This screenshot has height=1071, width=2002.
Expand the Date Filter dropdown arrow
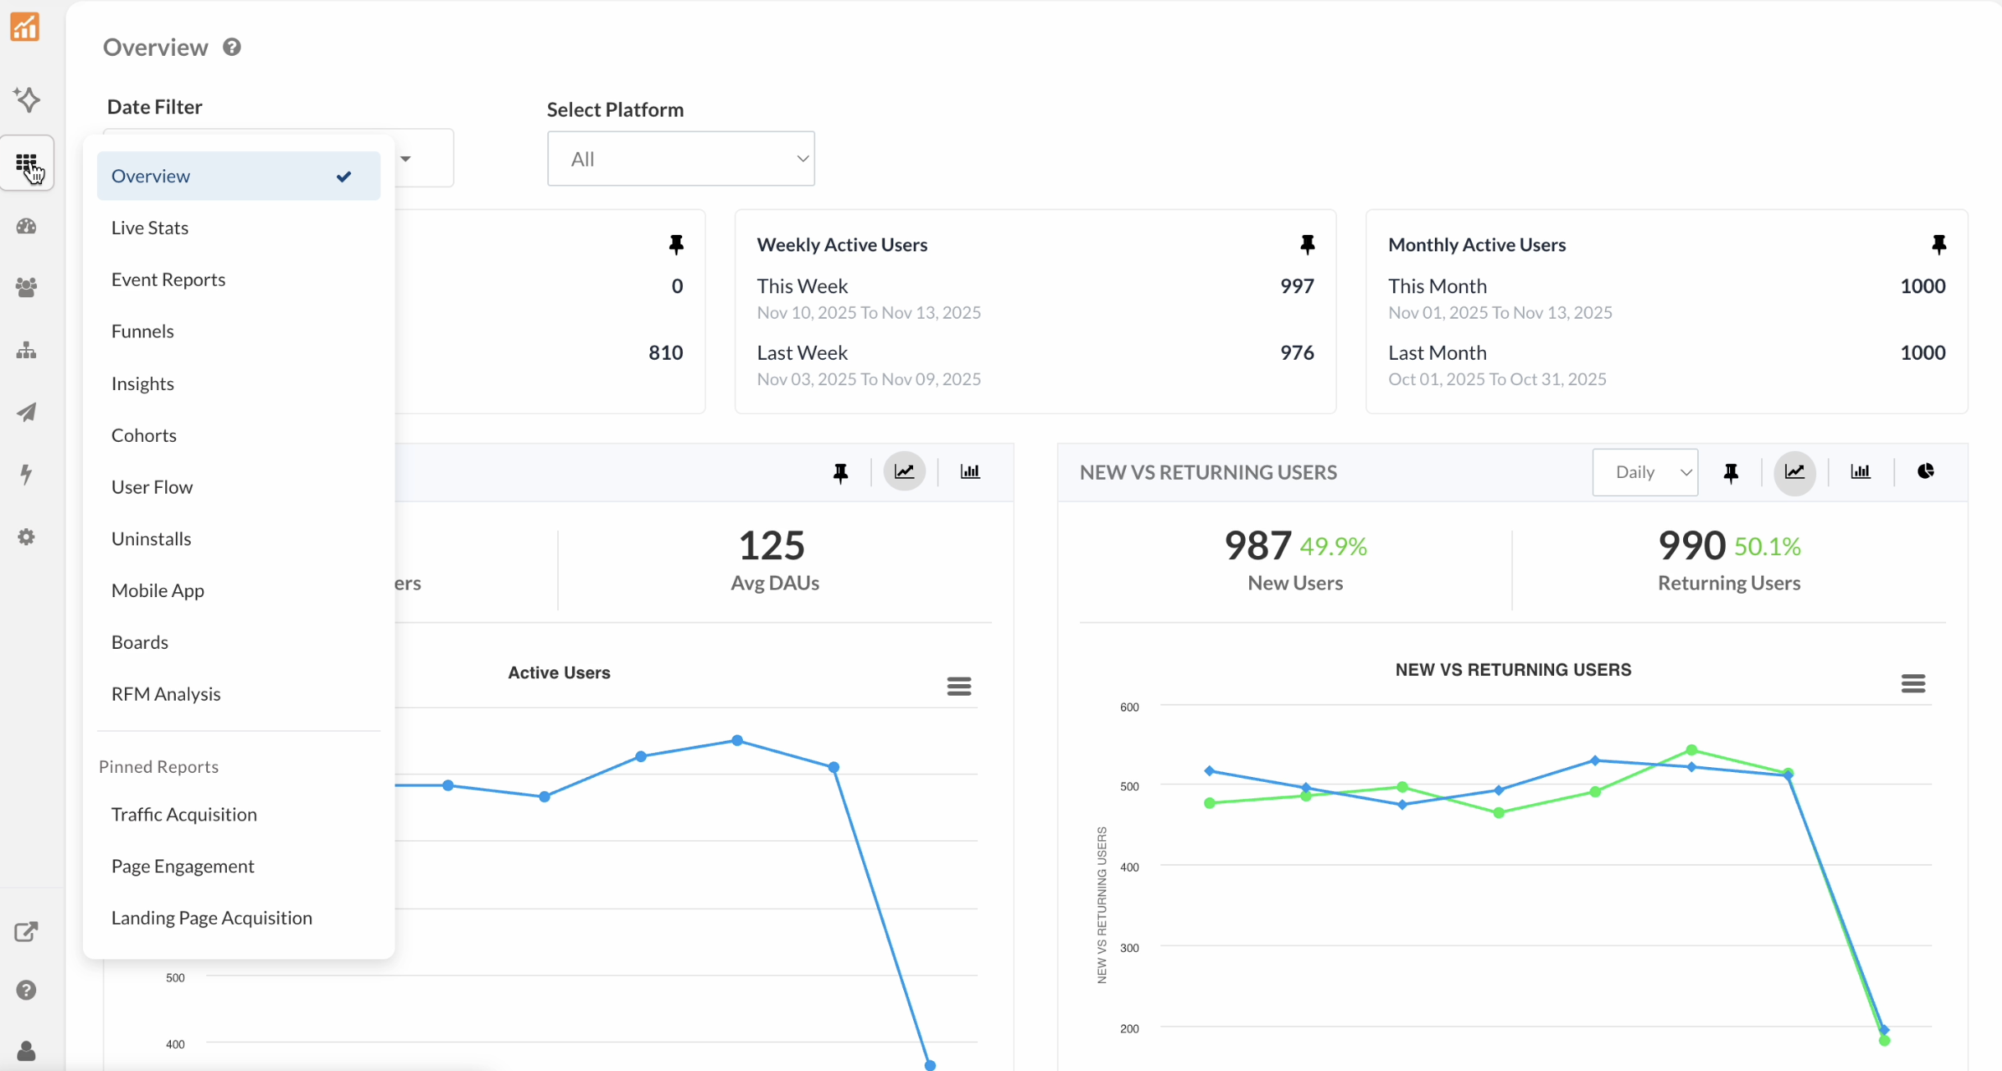click(405, 159)
